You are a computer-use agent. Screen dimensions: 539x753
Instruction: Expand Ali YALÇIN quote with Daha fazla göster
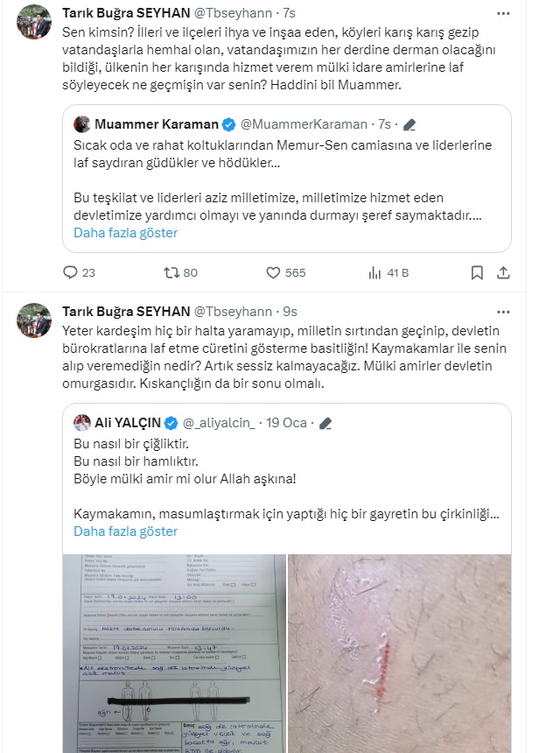coord(125,531)
